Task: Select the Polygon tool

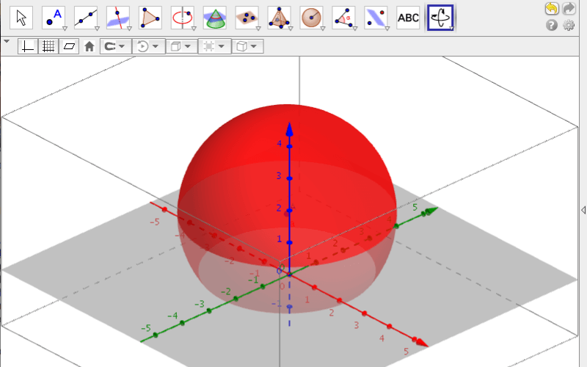Action: click(x=150, y=17)
